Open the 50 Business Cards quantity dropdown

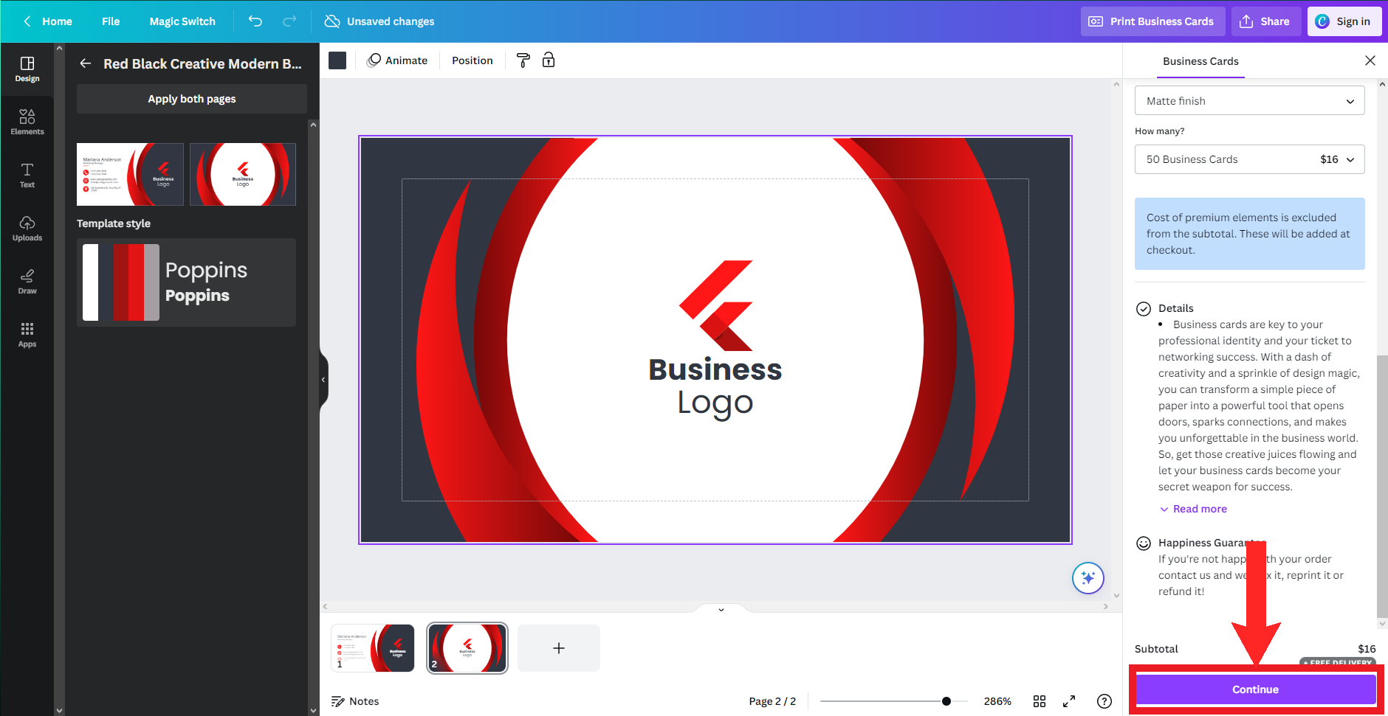coord(1250,159)
